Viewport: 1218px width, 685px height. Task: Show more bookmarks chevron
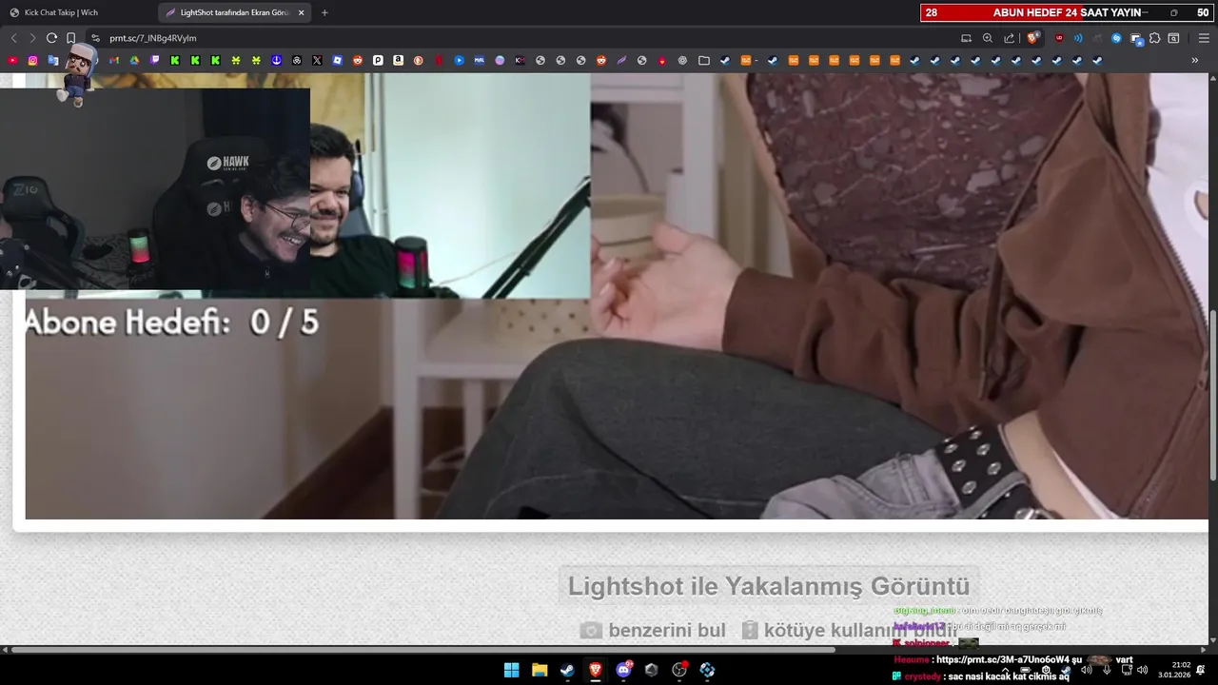[x=1195, y=60]
